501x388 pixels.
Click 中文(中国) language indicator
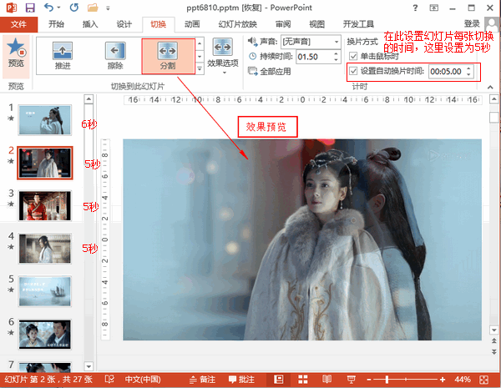coord(143,380)
